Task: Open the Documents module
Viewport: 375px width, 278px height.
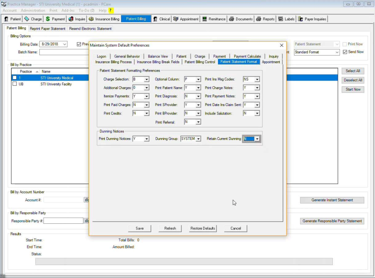Action: pos(241,19)
